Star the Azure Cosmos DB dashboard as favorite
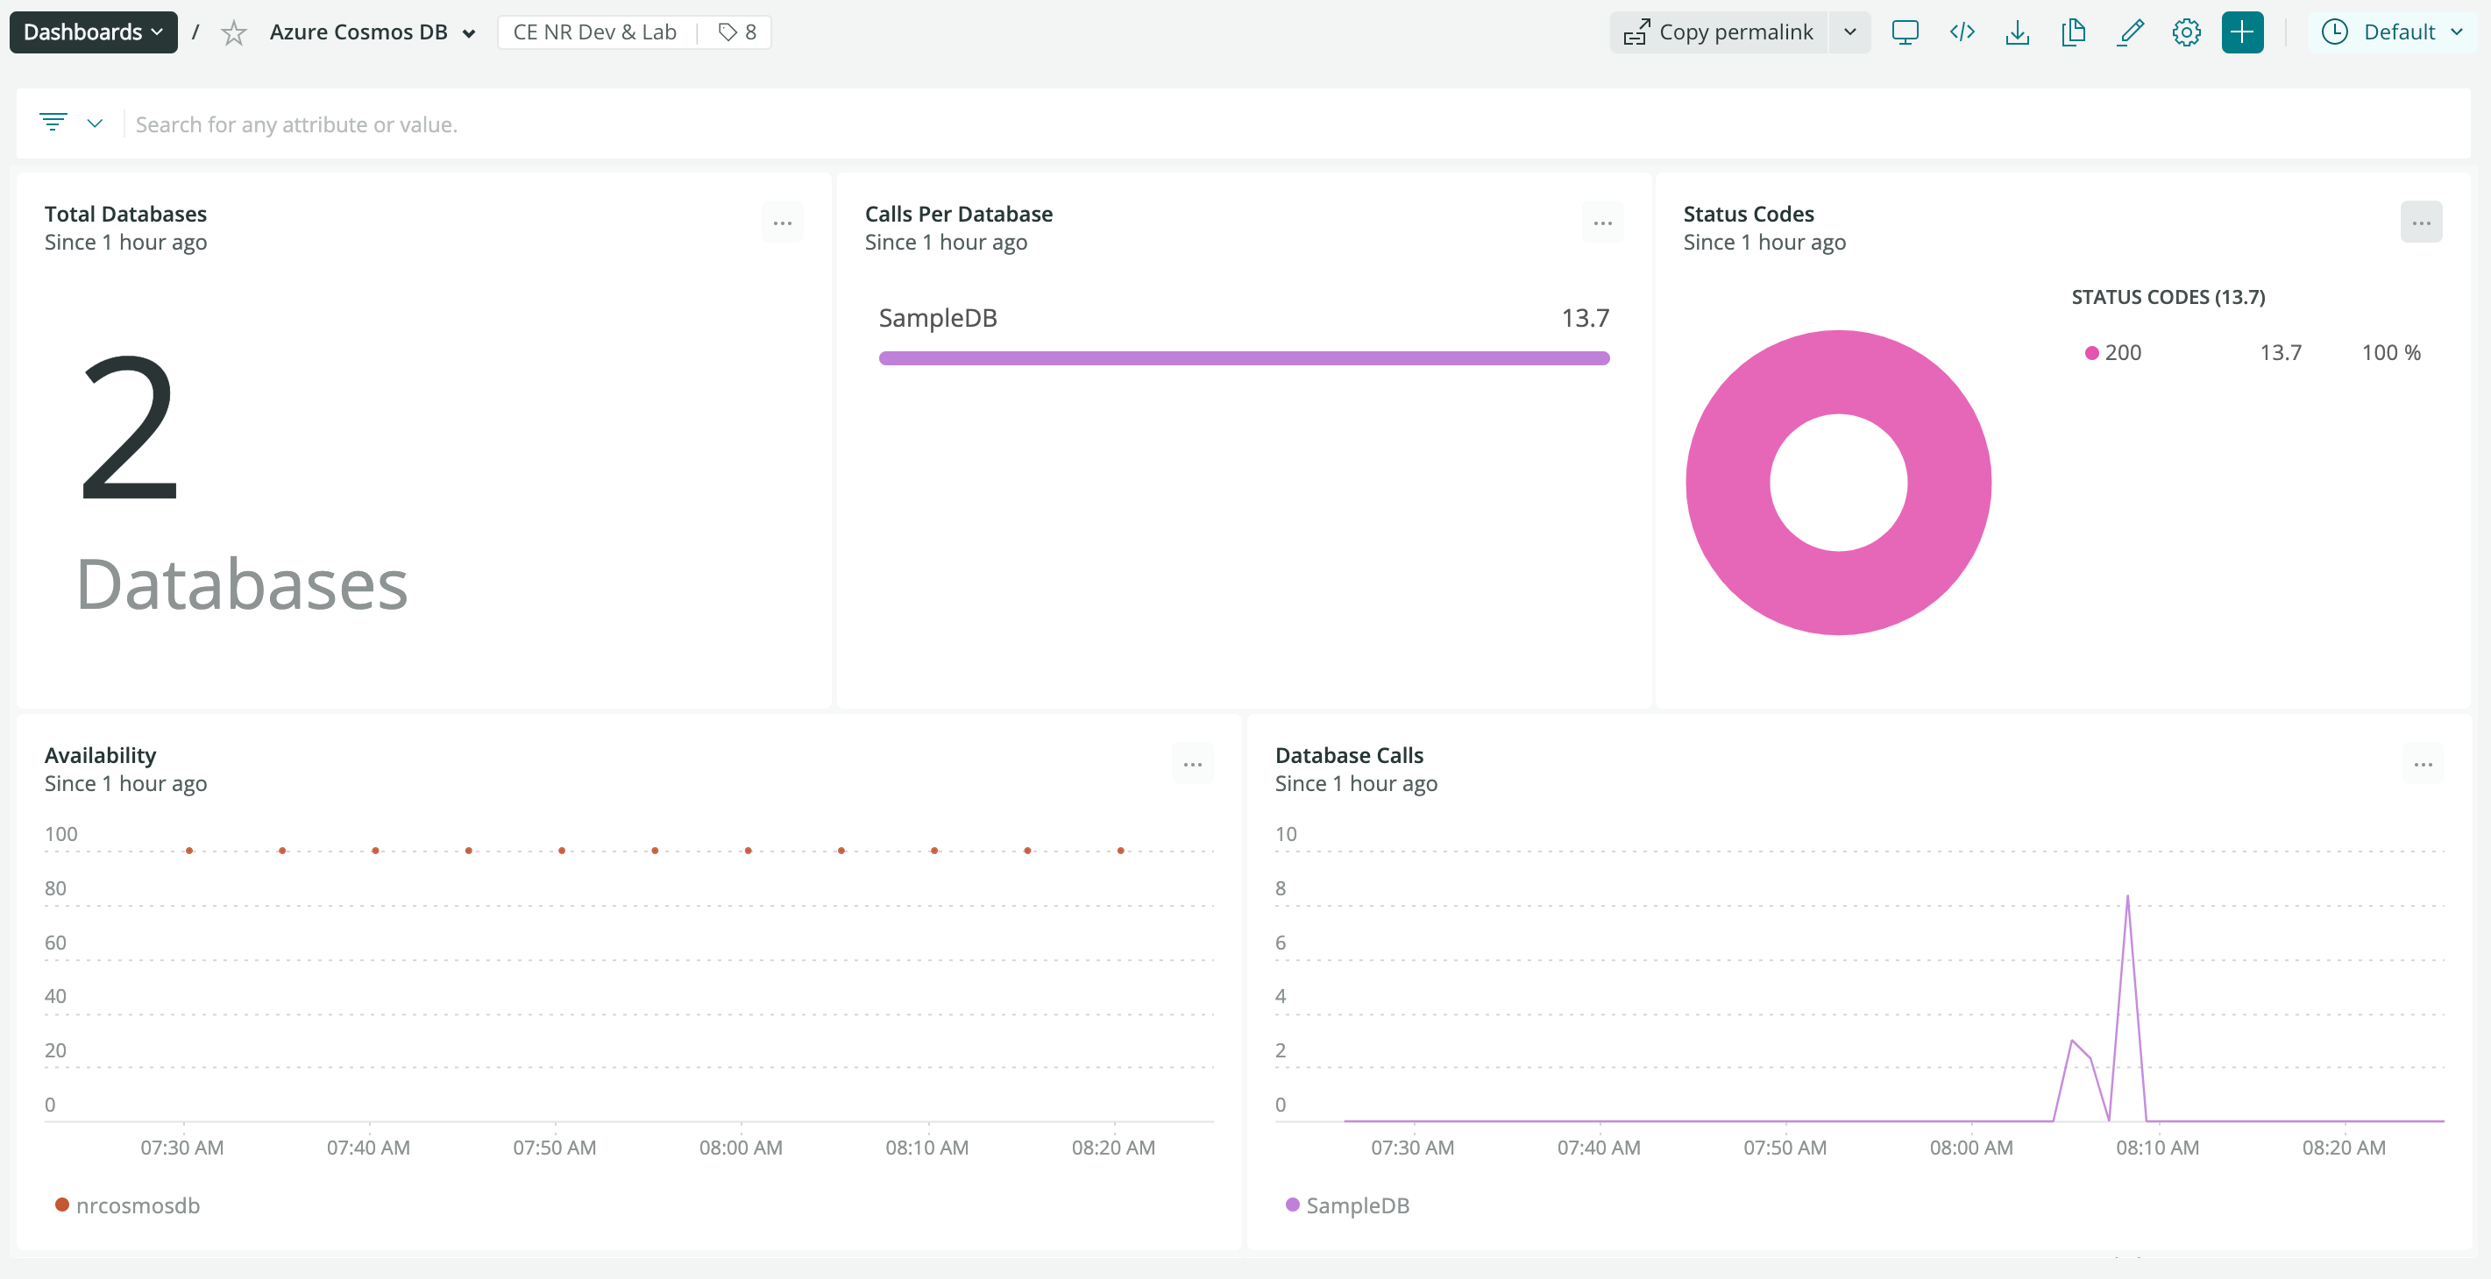The height and width of the screenshot is (1279, 2491). pyautogui.click(x=233, y=33)
